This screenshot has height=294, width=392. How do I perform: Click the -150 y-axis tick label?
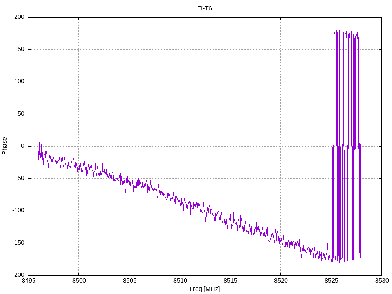18,243
